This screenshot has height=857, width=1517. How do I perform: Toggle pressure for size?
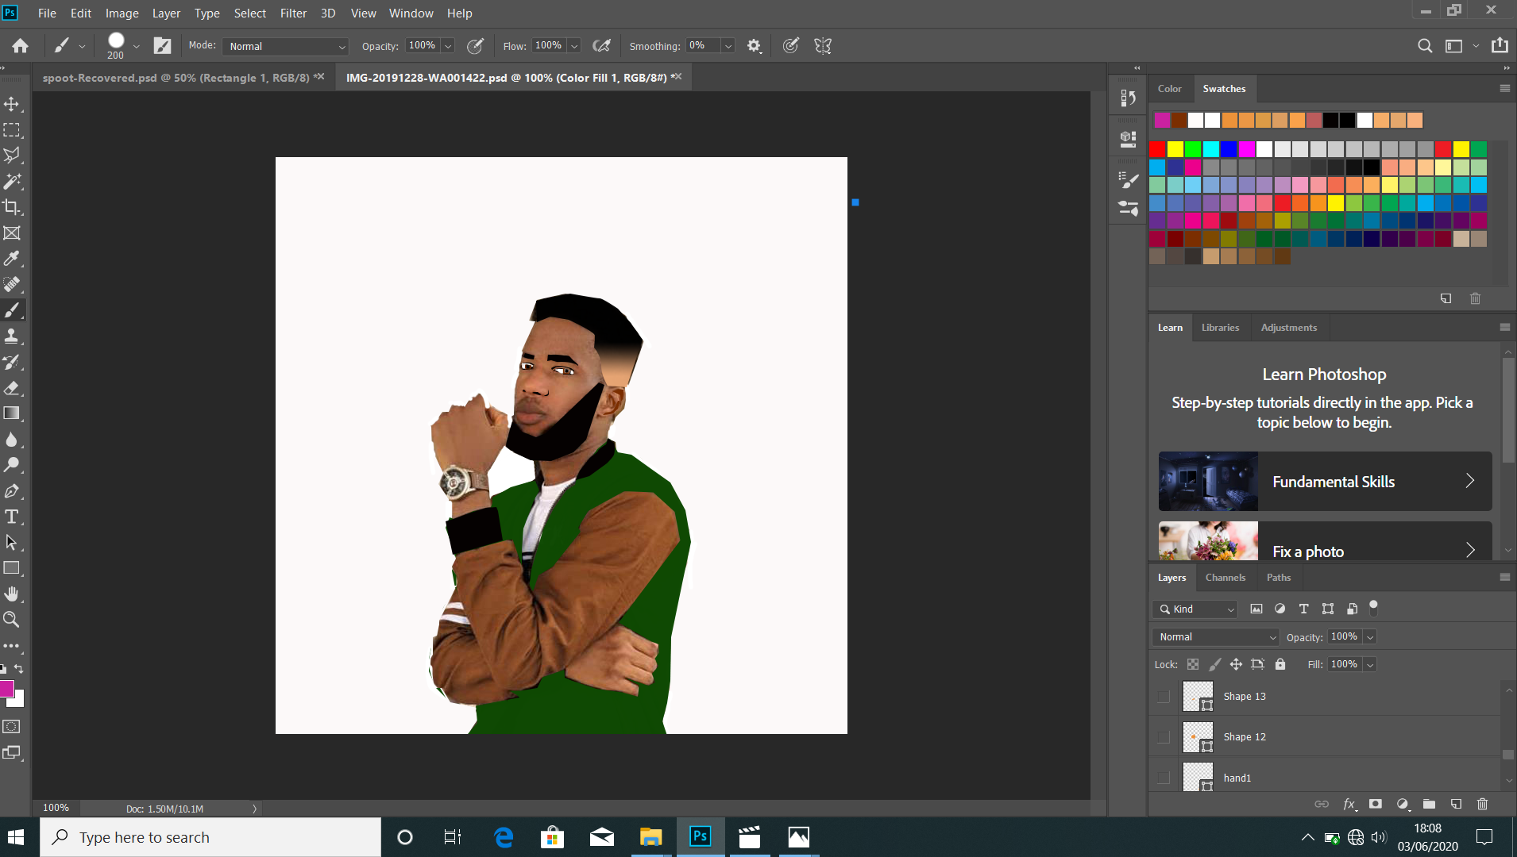[x=790, y=46]
